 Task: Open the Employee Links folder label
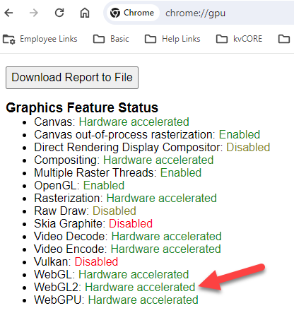click(49, 39)
